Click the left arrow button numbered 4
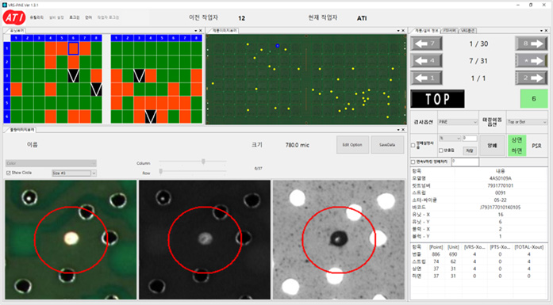553x305 pixels. tap(426, 61)
